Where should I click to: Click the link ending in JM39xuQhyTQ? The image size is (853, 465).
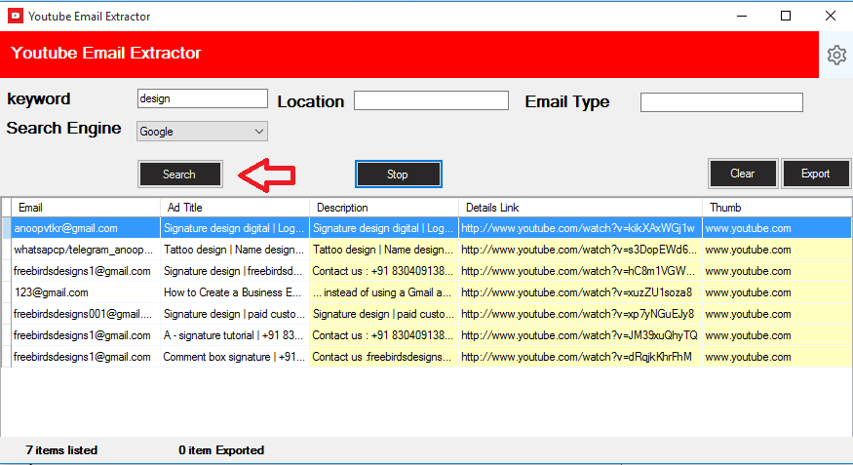(580, 335)
